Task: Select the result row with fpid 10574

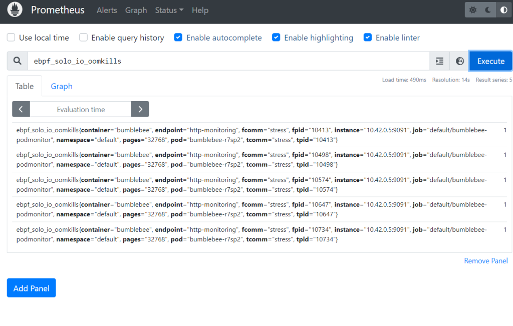Action: tap(260, 184)
